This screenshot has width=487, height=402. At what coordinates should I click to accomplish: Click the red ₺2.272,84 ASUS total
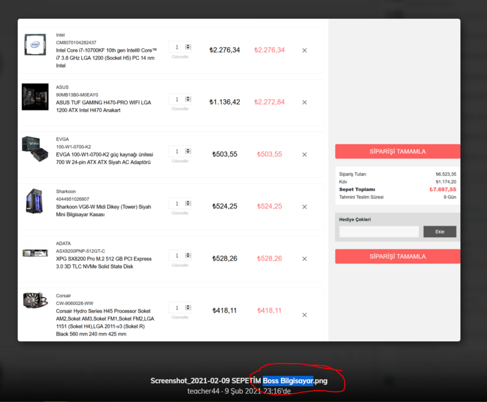coord(269,102)
